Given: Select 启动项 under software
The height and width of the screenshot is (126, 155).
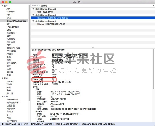Looking at the screenshot, I should 10,111.
